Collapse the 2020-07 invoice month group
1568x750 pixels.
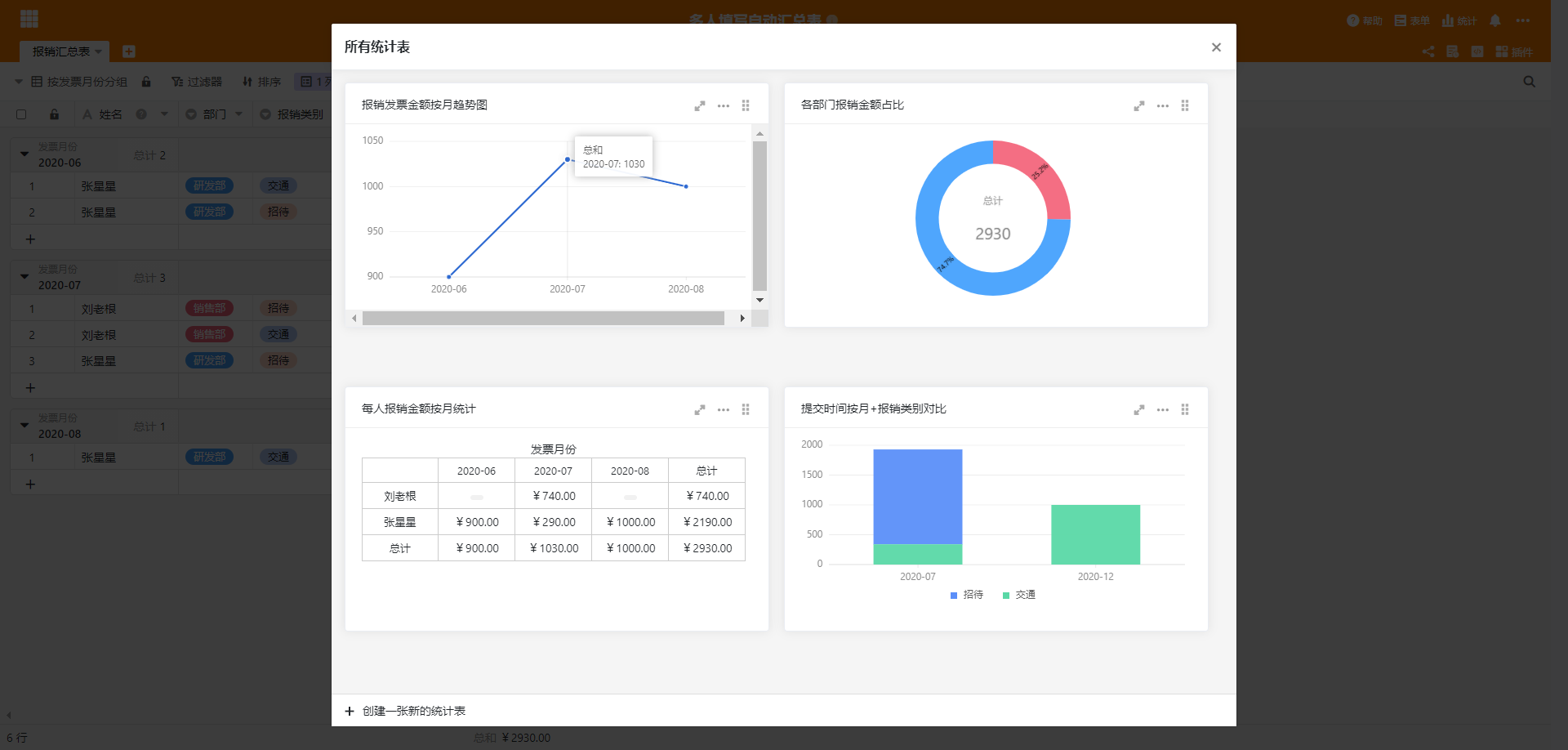pyautogui.click(x=24, y=277)
